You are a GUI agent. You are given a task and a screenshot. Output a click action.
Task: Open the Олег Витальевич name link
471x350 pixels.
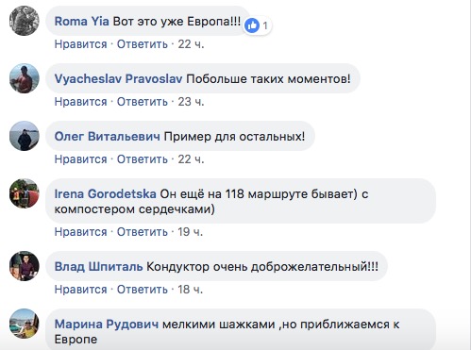(107, 137)
